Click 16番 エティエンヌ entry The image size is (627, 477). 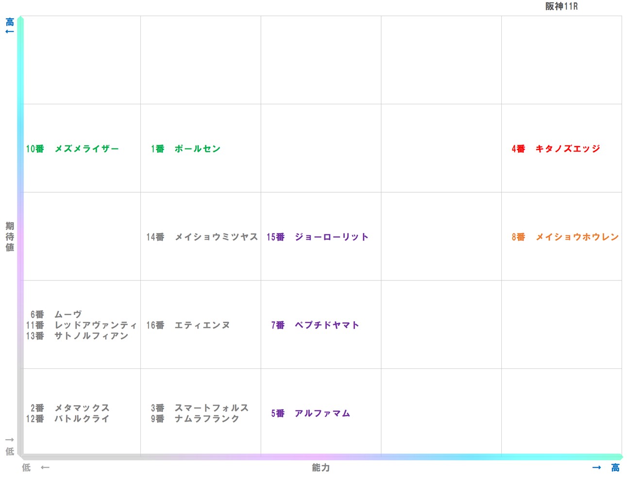point(188,325)
